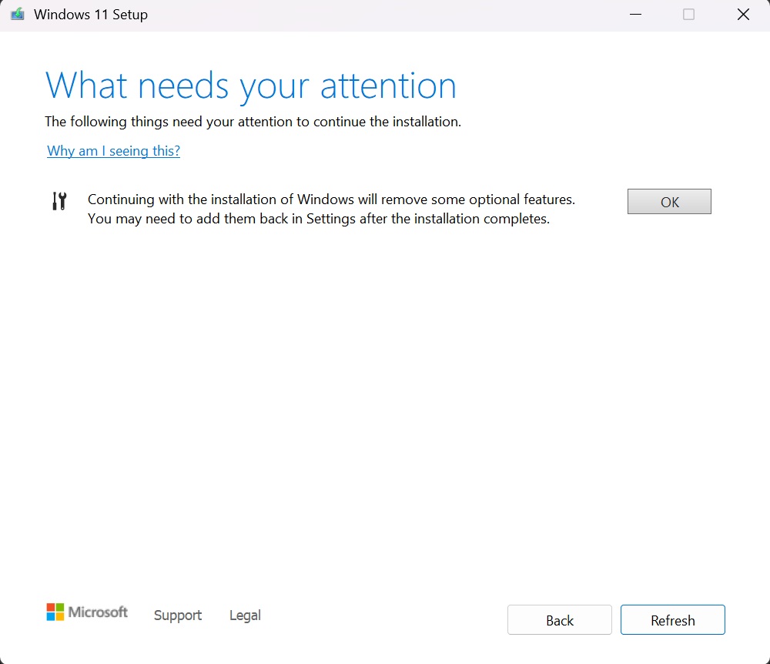
Task: Click the Microsoft logo
Action: pyautogui.click(x=87, y=612)
